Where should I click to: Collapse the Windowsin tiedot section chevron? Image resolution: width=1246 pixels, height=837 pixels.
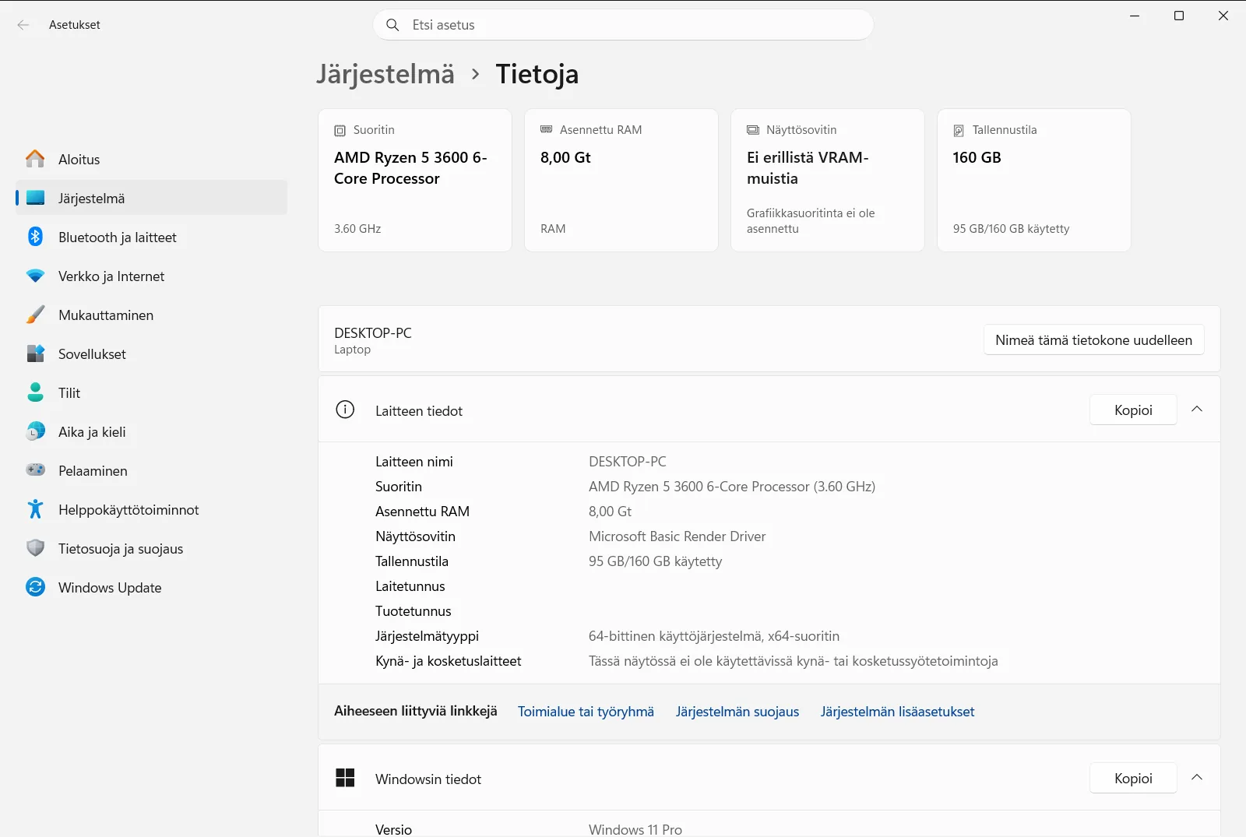coord(1197,778)
